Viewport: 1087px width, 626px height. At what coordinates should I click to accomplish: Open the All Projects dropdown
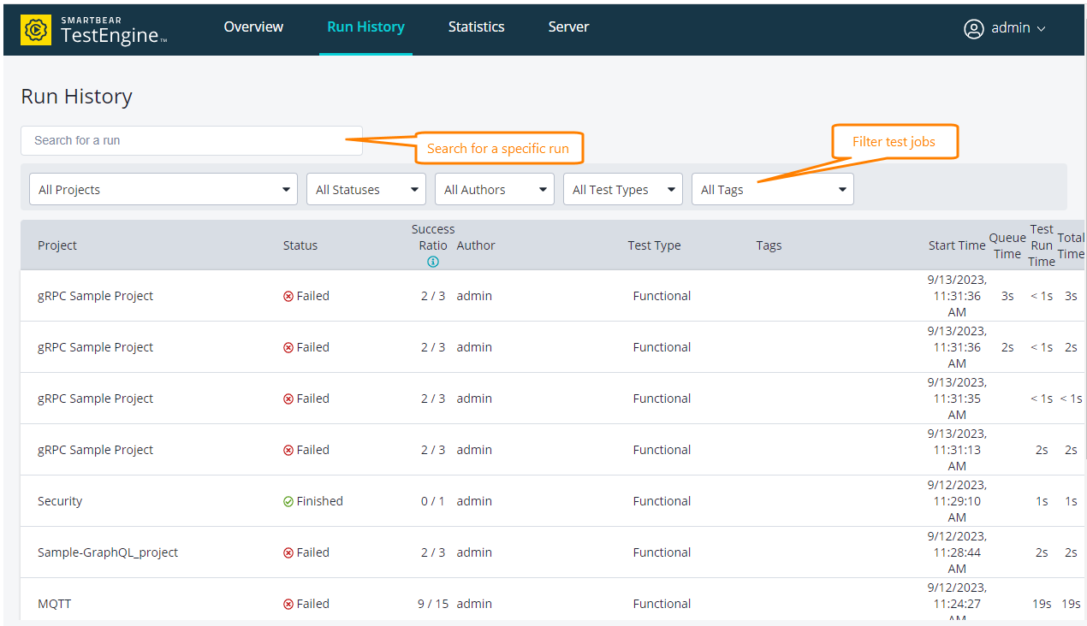(x=163, y=189)
